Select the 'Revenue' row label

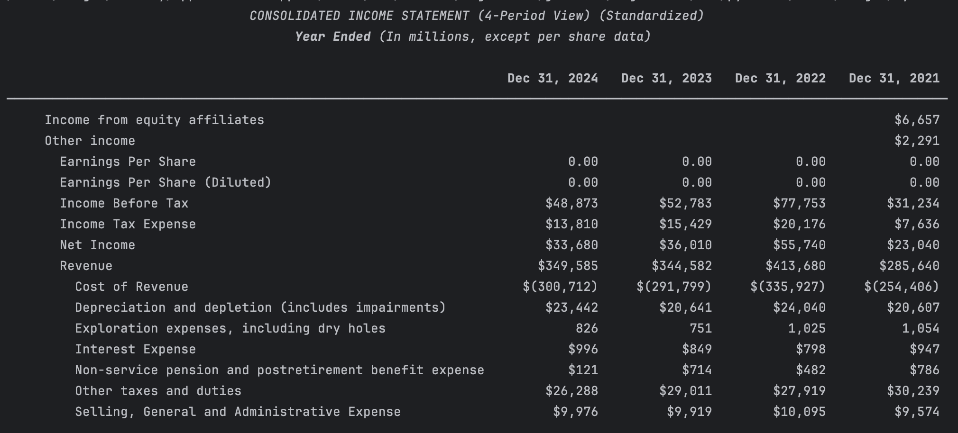pyautogui.click(x=86, y=266)
